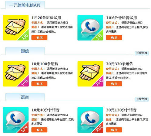151x136 pixels.
Task: Click the 1元 SMS trial envelope icon
Action: click(x=16, y=28)
